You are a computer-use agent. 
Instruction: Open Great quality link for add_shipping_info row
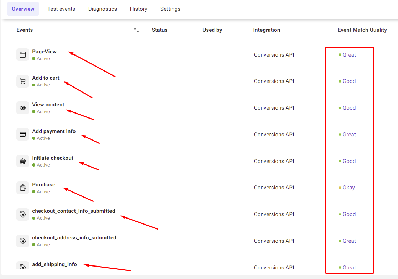click(349, 267)
